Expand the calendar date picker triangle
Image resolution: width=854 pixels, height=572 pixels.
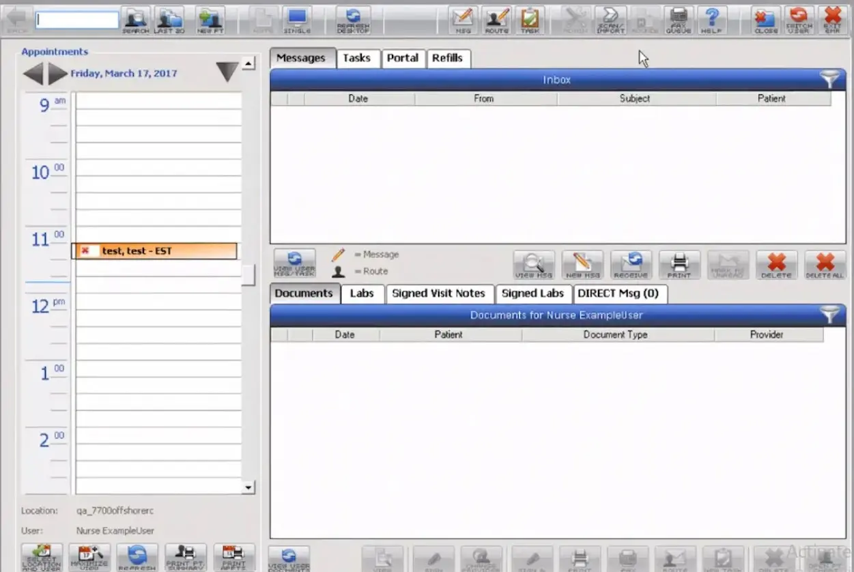(227, 72)
